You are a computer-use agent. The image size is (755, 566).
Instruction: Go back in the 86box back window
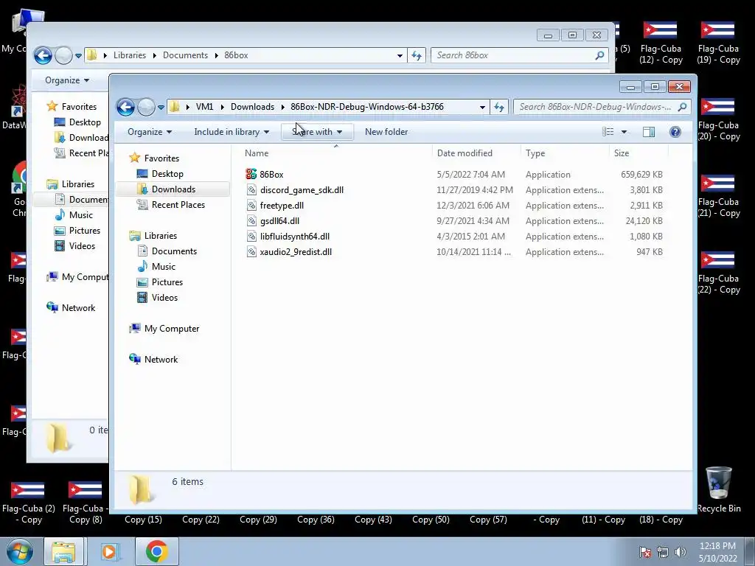point(43,55)
